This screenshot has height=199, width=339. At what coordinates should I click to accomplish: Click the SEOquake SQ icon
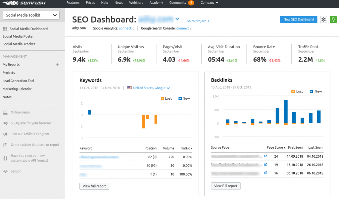click(x=5, y=123)
